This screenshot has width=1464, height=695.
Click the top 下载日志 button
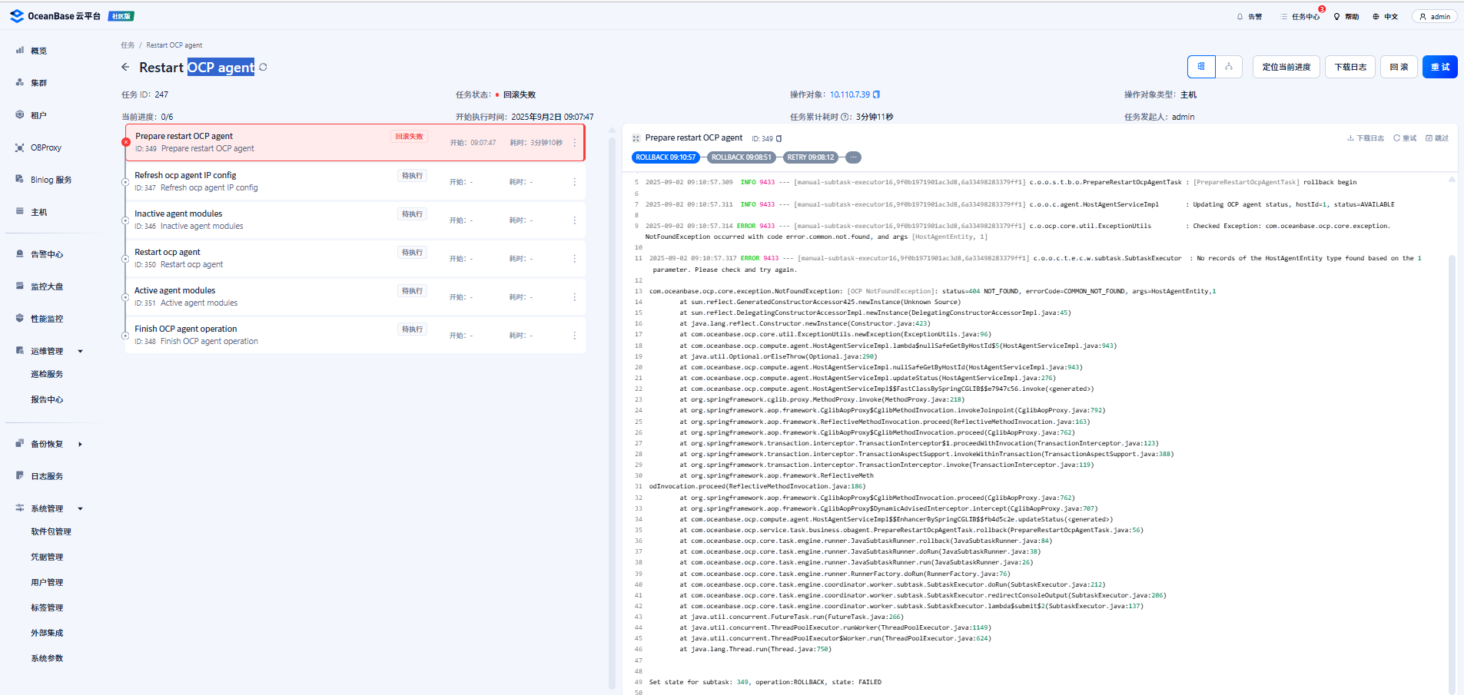pyautogui.click(x=1350, y=67)
